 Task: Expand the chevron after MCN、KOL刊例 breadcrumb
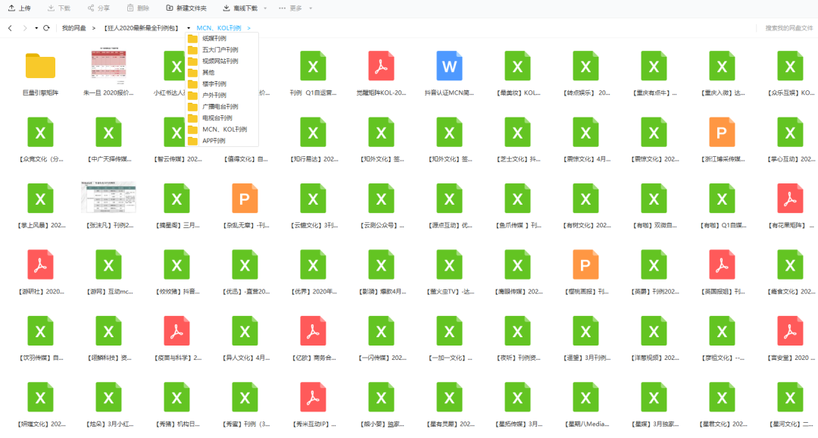249,28
